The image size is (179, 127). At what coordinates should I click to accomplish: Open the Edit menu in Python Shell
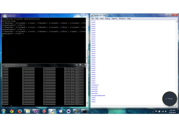point(97,19)
